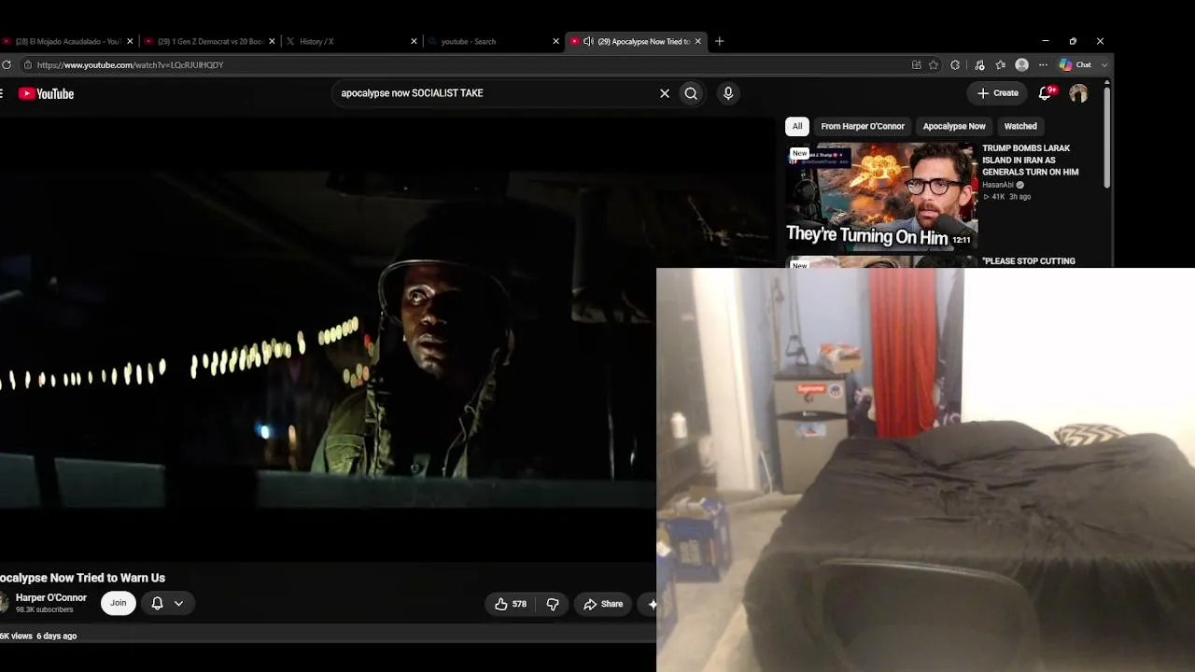Click the 98.3K subscribers text
This screenshot has height=672, width=1195.
(45, 610)
